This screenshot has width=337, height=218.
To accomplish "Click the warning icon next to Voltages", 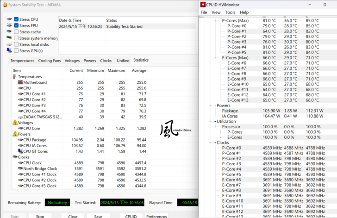I will click(x=15, y=123).
